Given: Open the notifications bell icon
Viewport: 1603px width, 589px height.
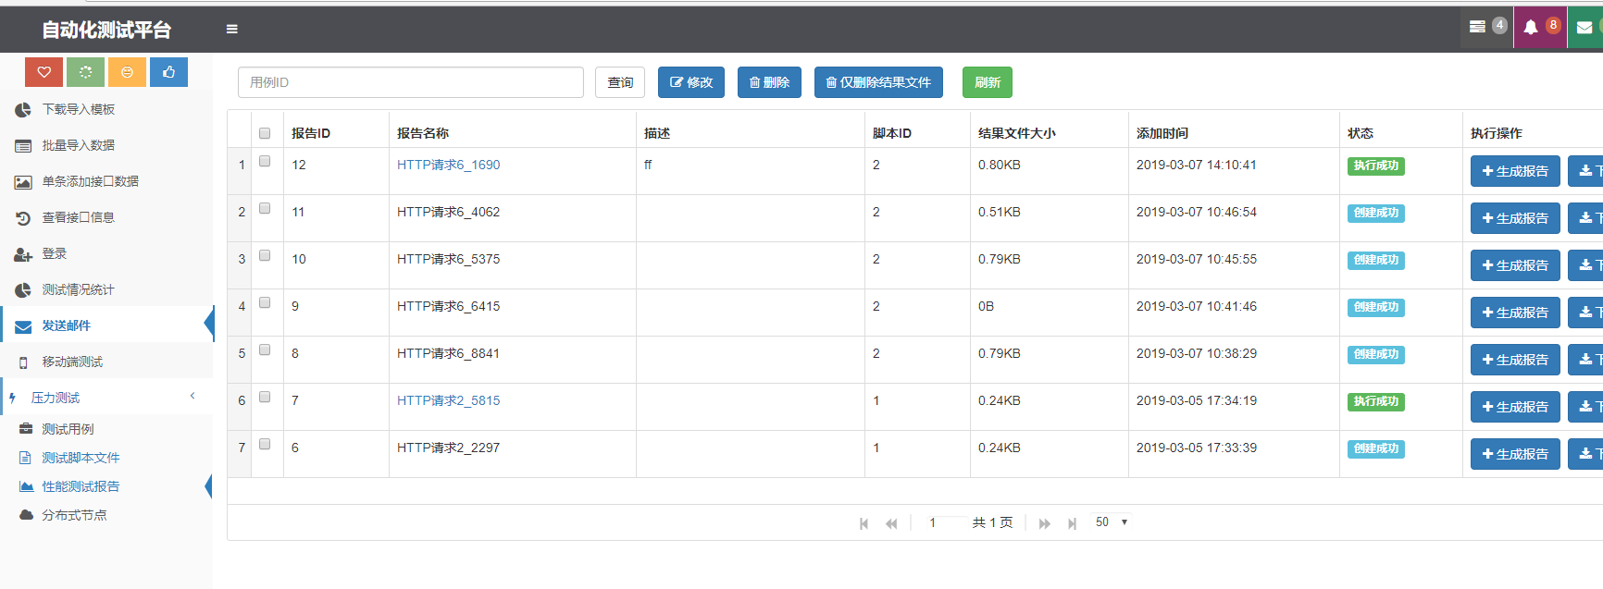Looking at the screenshot, I should click(1531, 28).
